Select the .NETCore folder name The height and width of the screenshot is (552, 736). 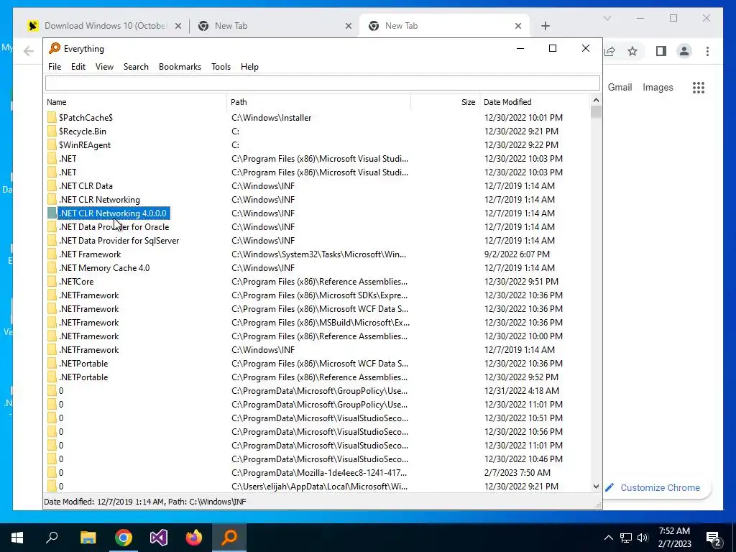coord(76,281)
